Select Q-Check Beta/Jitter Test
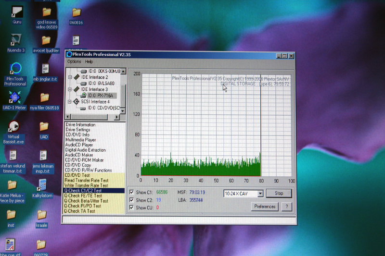 [x=86, y=201]
